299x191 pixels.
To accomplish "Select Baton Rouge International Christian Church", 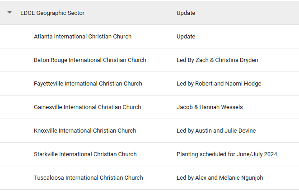I will (x=90, y=60).
